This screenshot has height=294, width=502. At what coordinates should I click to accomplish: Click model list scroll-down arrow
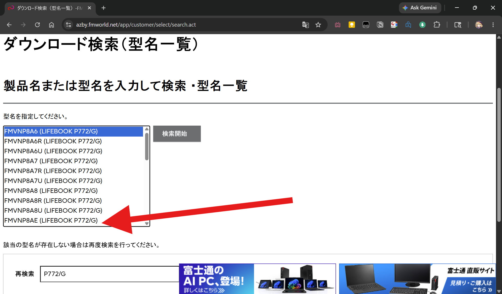pos(147,224)
